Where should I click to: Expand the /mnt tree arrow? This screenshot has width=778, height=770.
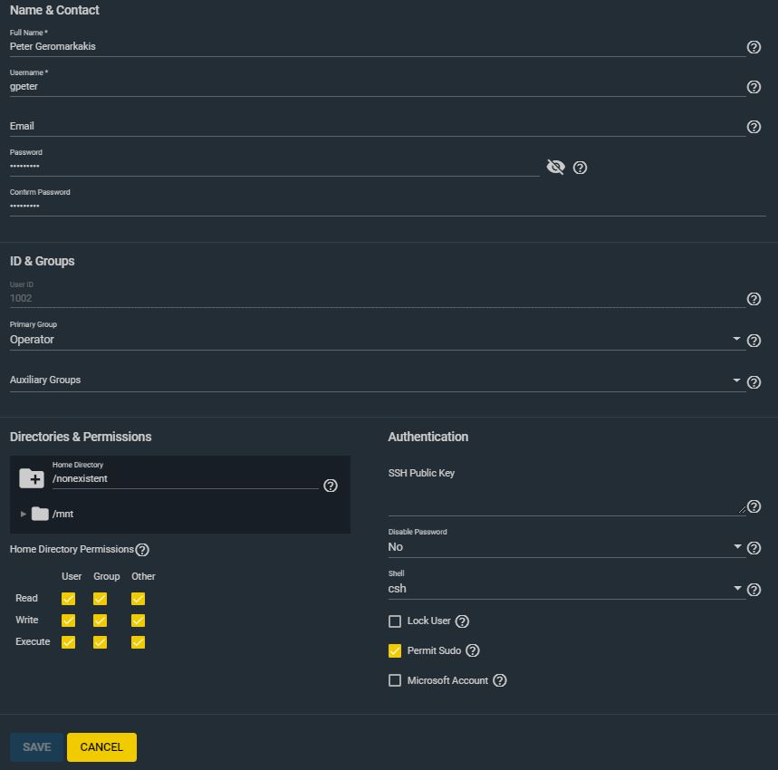pyautogui.click(x=23, y=514)
